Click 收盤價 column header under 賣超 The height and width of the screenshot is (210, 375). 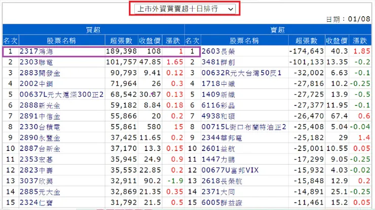[x=336, y=40]
